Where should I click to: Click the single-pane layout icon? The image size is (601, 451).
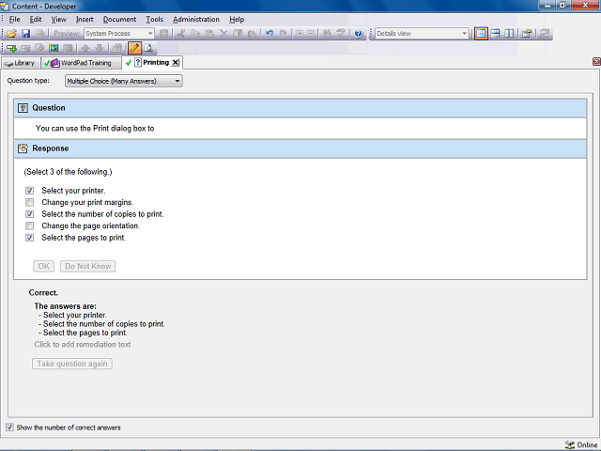pos(481,34)
